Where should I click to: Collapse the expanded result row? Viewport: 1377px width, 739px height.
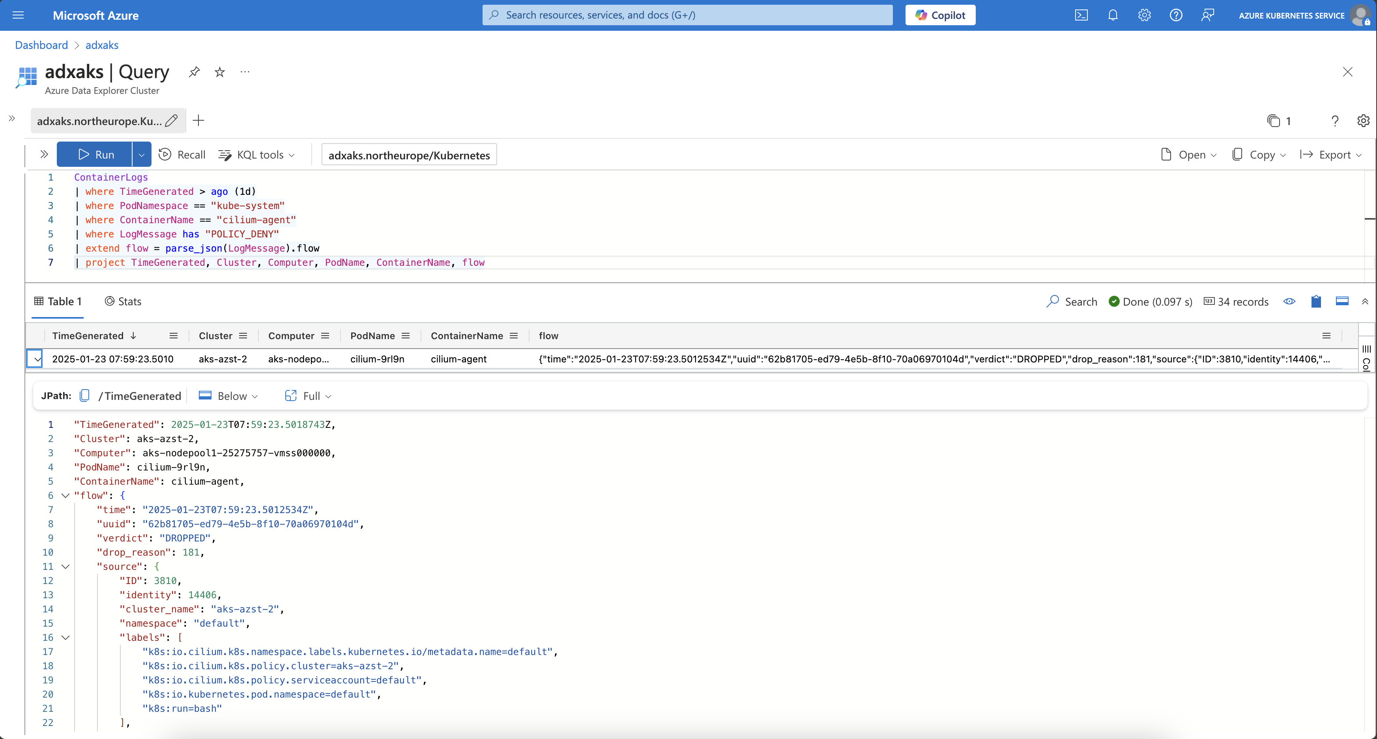37,359
